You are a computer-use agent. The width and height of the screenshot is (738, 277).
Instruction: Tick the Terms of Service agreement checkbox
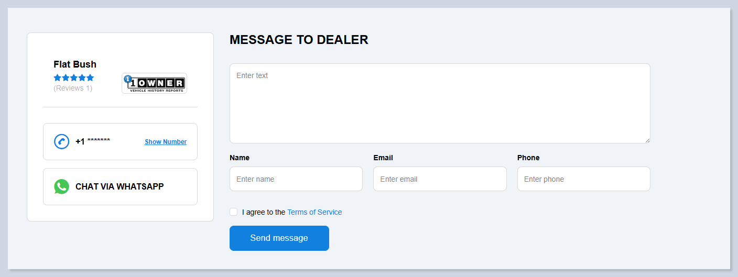[234, 212]
